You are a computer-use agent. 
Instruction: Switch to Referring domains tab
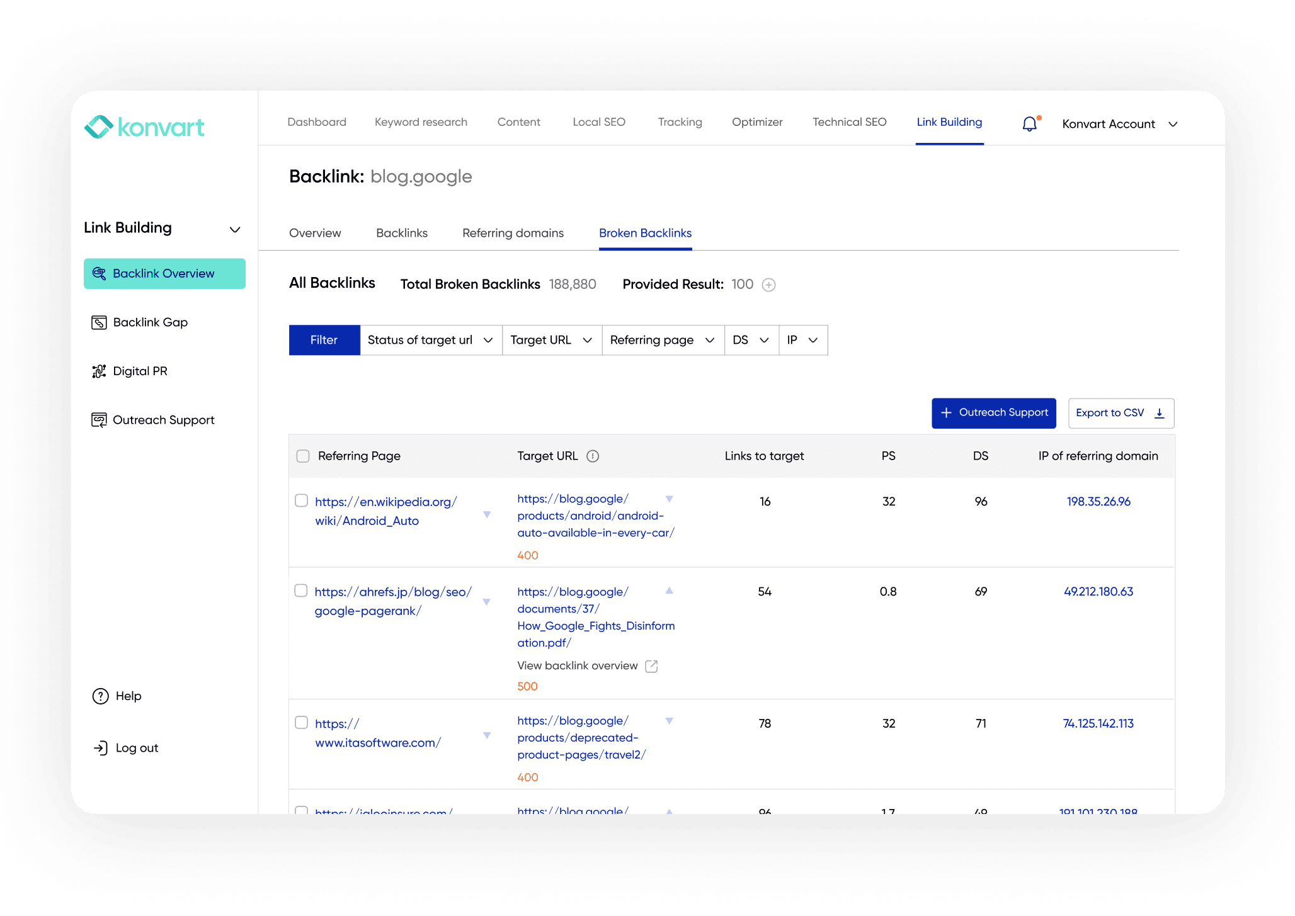[x=513, y=233]
